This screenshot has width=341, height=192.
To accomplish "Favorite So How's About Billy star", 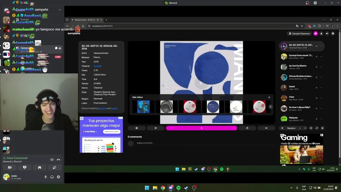I will 316,109.
